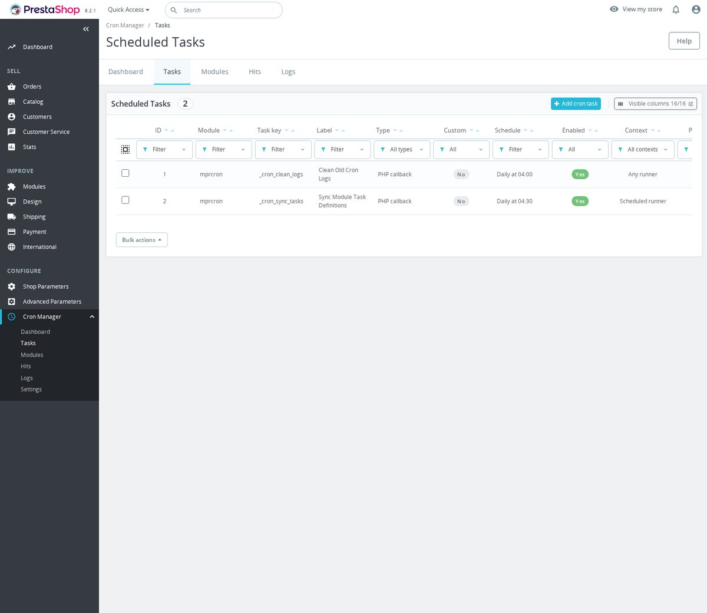Open notifications bell icon
The height and width of the screenshot is (613, 707).
[676, 9]
